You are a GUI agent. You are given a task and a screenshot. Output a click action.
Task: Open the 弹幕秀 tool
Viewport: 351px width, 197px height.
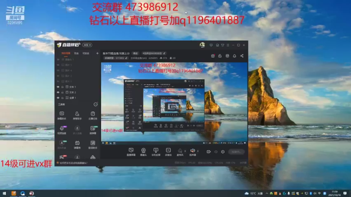(x=77, y=144)
